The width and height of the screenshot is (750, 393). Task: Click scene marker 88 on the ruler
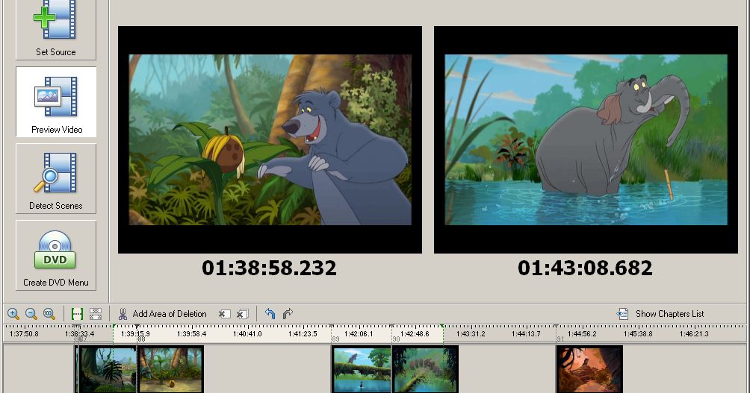141,339
